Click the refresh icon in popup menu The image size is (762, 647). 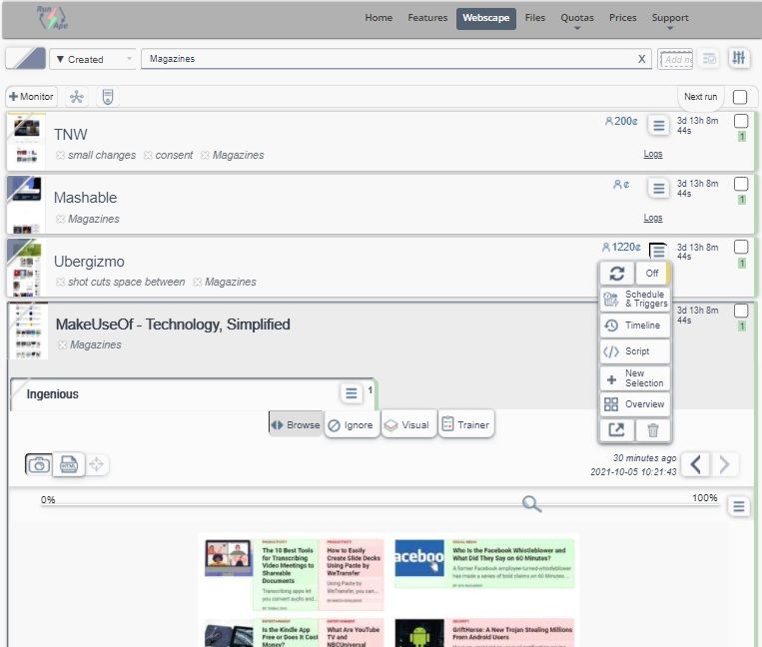point(617,274)
